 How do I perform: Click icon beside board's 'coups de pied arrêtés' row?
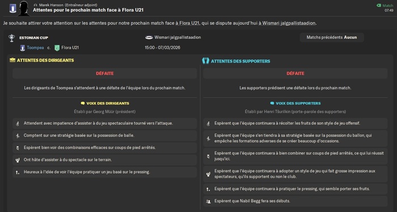[18, 148]
